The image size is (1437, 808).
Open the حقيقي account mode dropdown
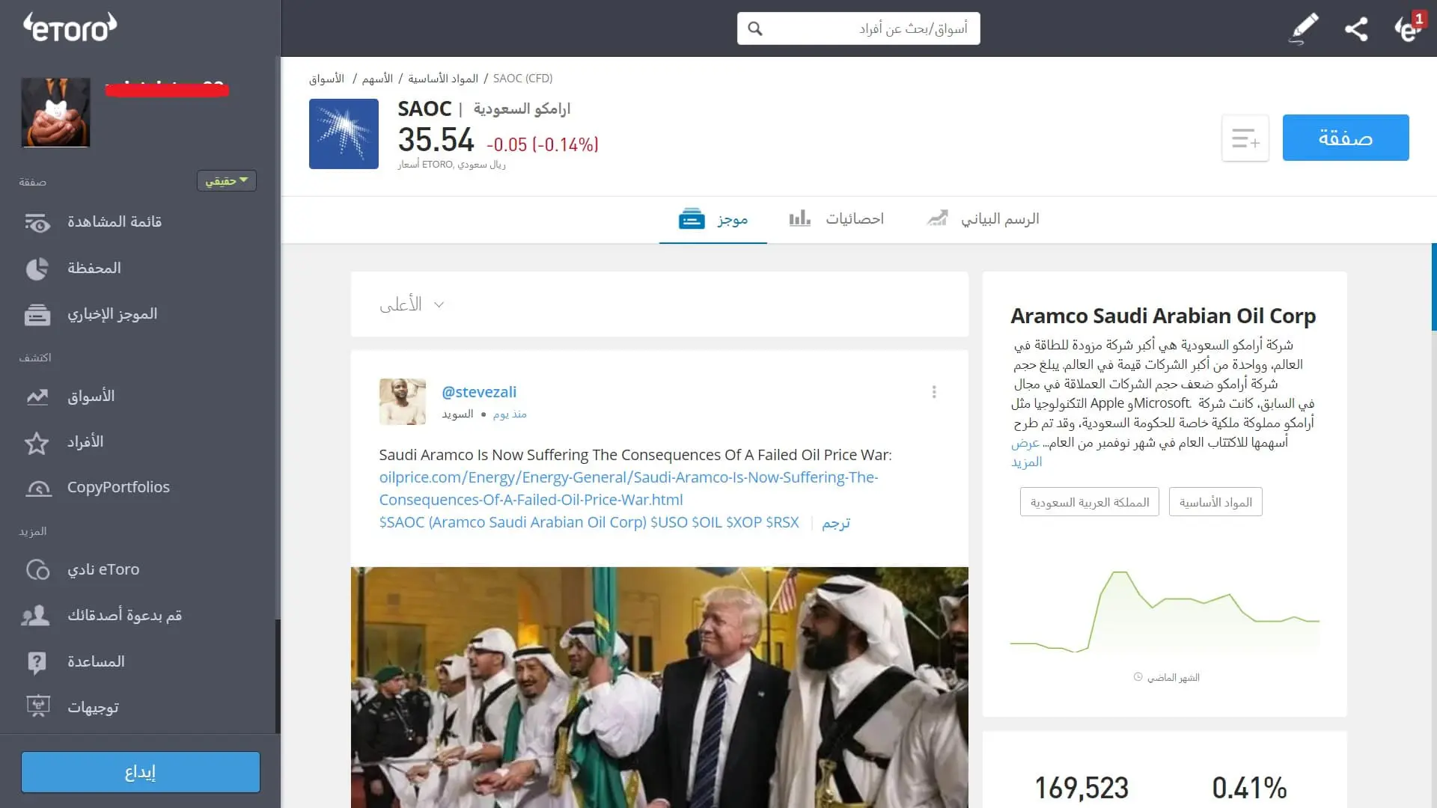226,180
